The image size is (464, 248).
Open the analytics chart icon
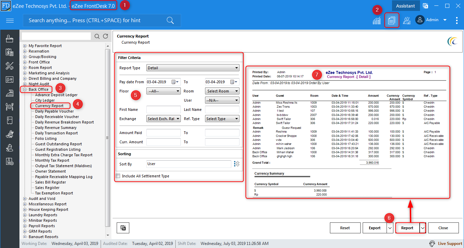(377, 20)
